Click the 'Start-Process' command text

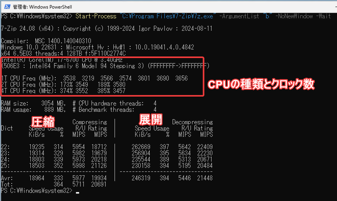(x=96, y=16)
